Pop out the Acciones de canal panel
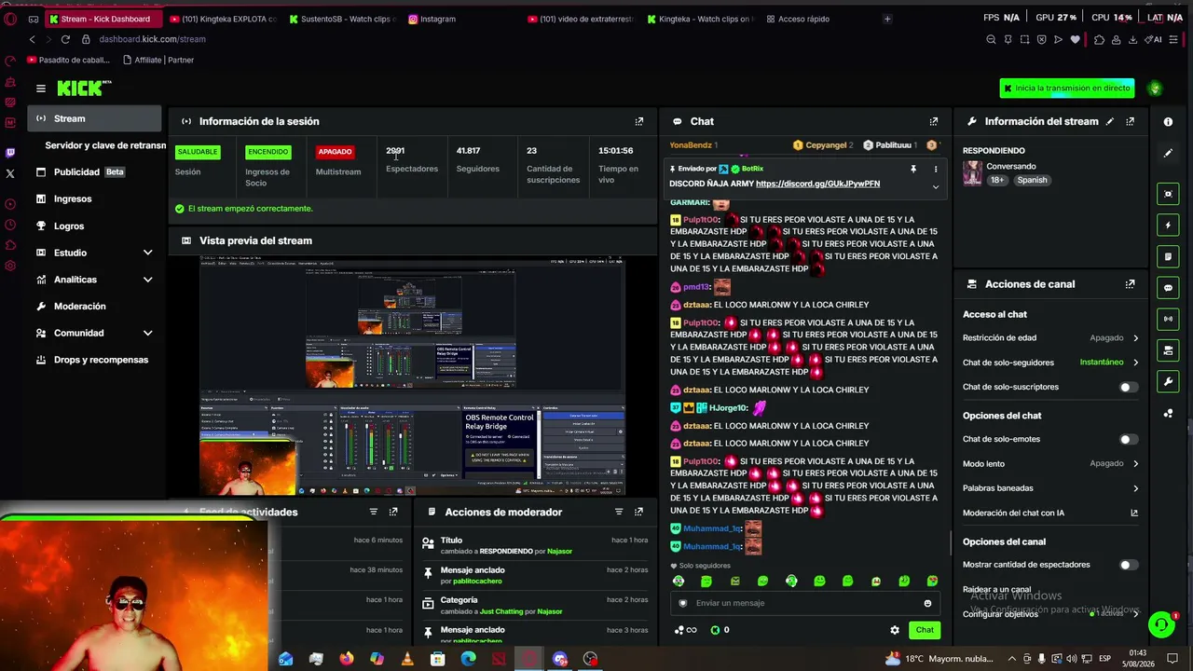The image size is (1193, 671). click(x=1131, y=284)
